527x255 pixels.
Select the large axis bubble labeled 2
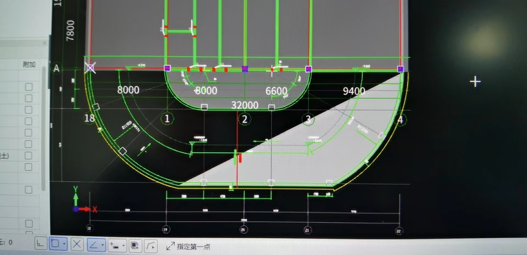(x=244, y=119)
